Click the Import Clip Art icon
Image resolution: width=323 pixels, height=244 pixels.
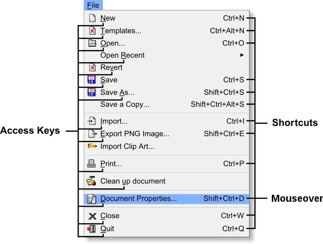point(92,146)
